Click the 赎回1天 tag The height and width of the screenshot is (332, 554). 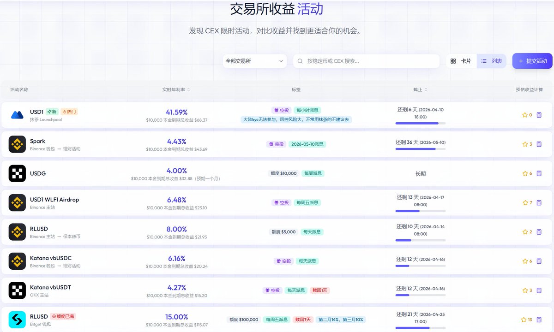(x=320, y=290)
